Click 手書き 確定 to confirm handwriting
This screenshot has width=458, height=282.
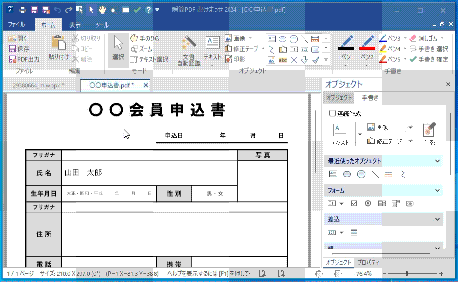click(x=429, y=59)
